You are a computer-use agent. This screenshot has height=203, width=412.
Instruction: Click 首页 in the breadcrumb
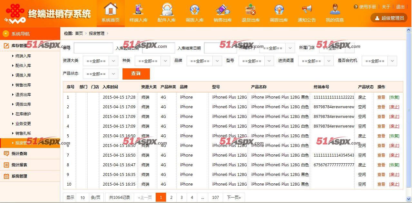click(x=79, y=34)
